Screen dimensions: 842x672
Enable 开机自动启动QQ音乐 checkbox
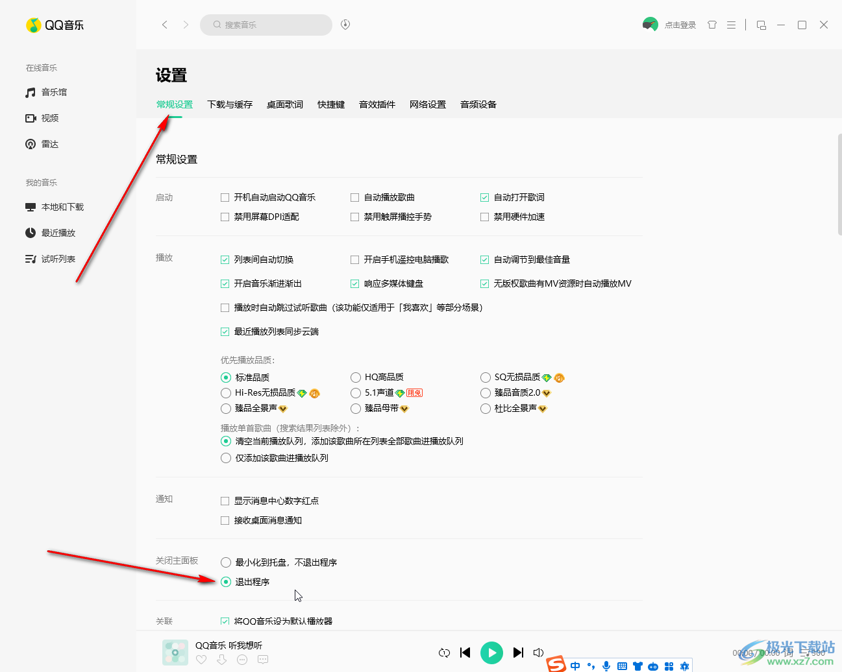click(225, 197)
